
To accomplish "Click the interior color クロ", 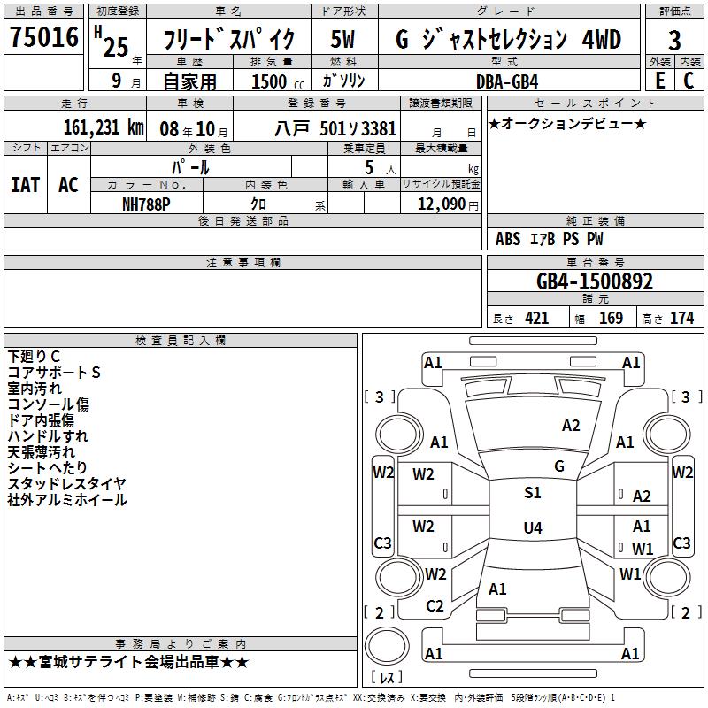I will (x=258, y=204).
